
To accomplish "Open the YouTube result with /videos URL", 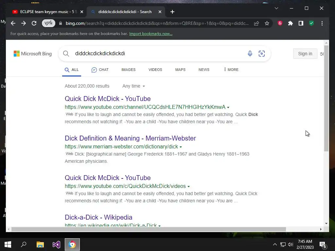I will click(108, 177).
